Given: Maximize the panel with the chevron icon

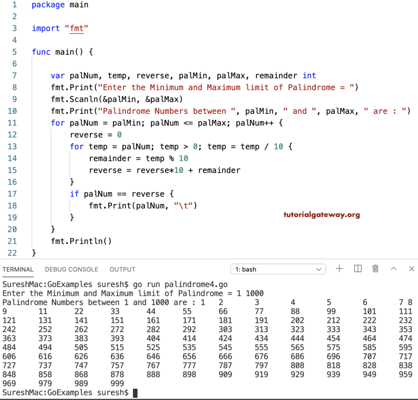Looking at the screenshot, I should [393, 269].
